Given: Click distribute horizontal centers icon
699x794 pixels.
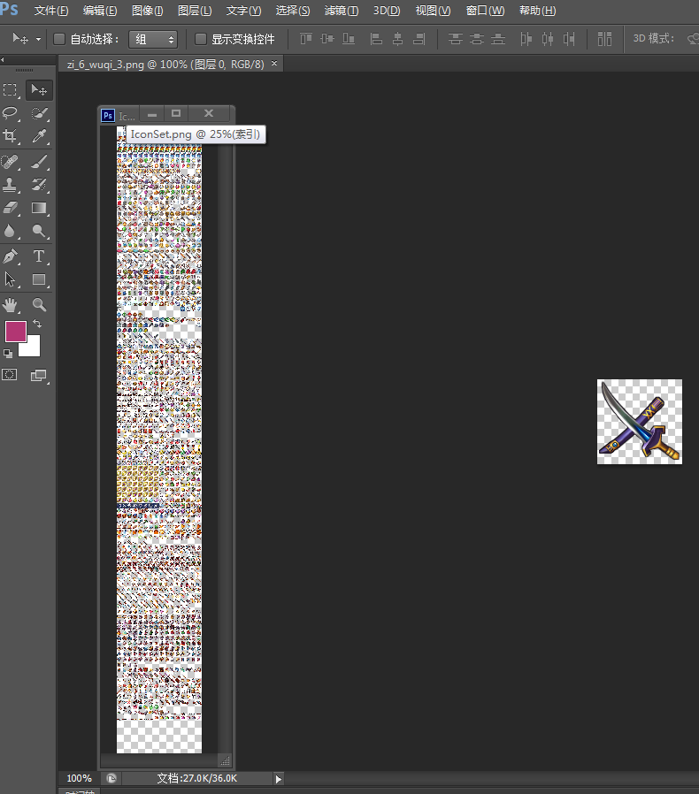Looking at the screenshot, I should [x=548, y=39].
